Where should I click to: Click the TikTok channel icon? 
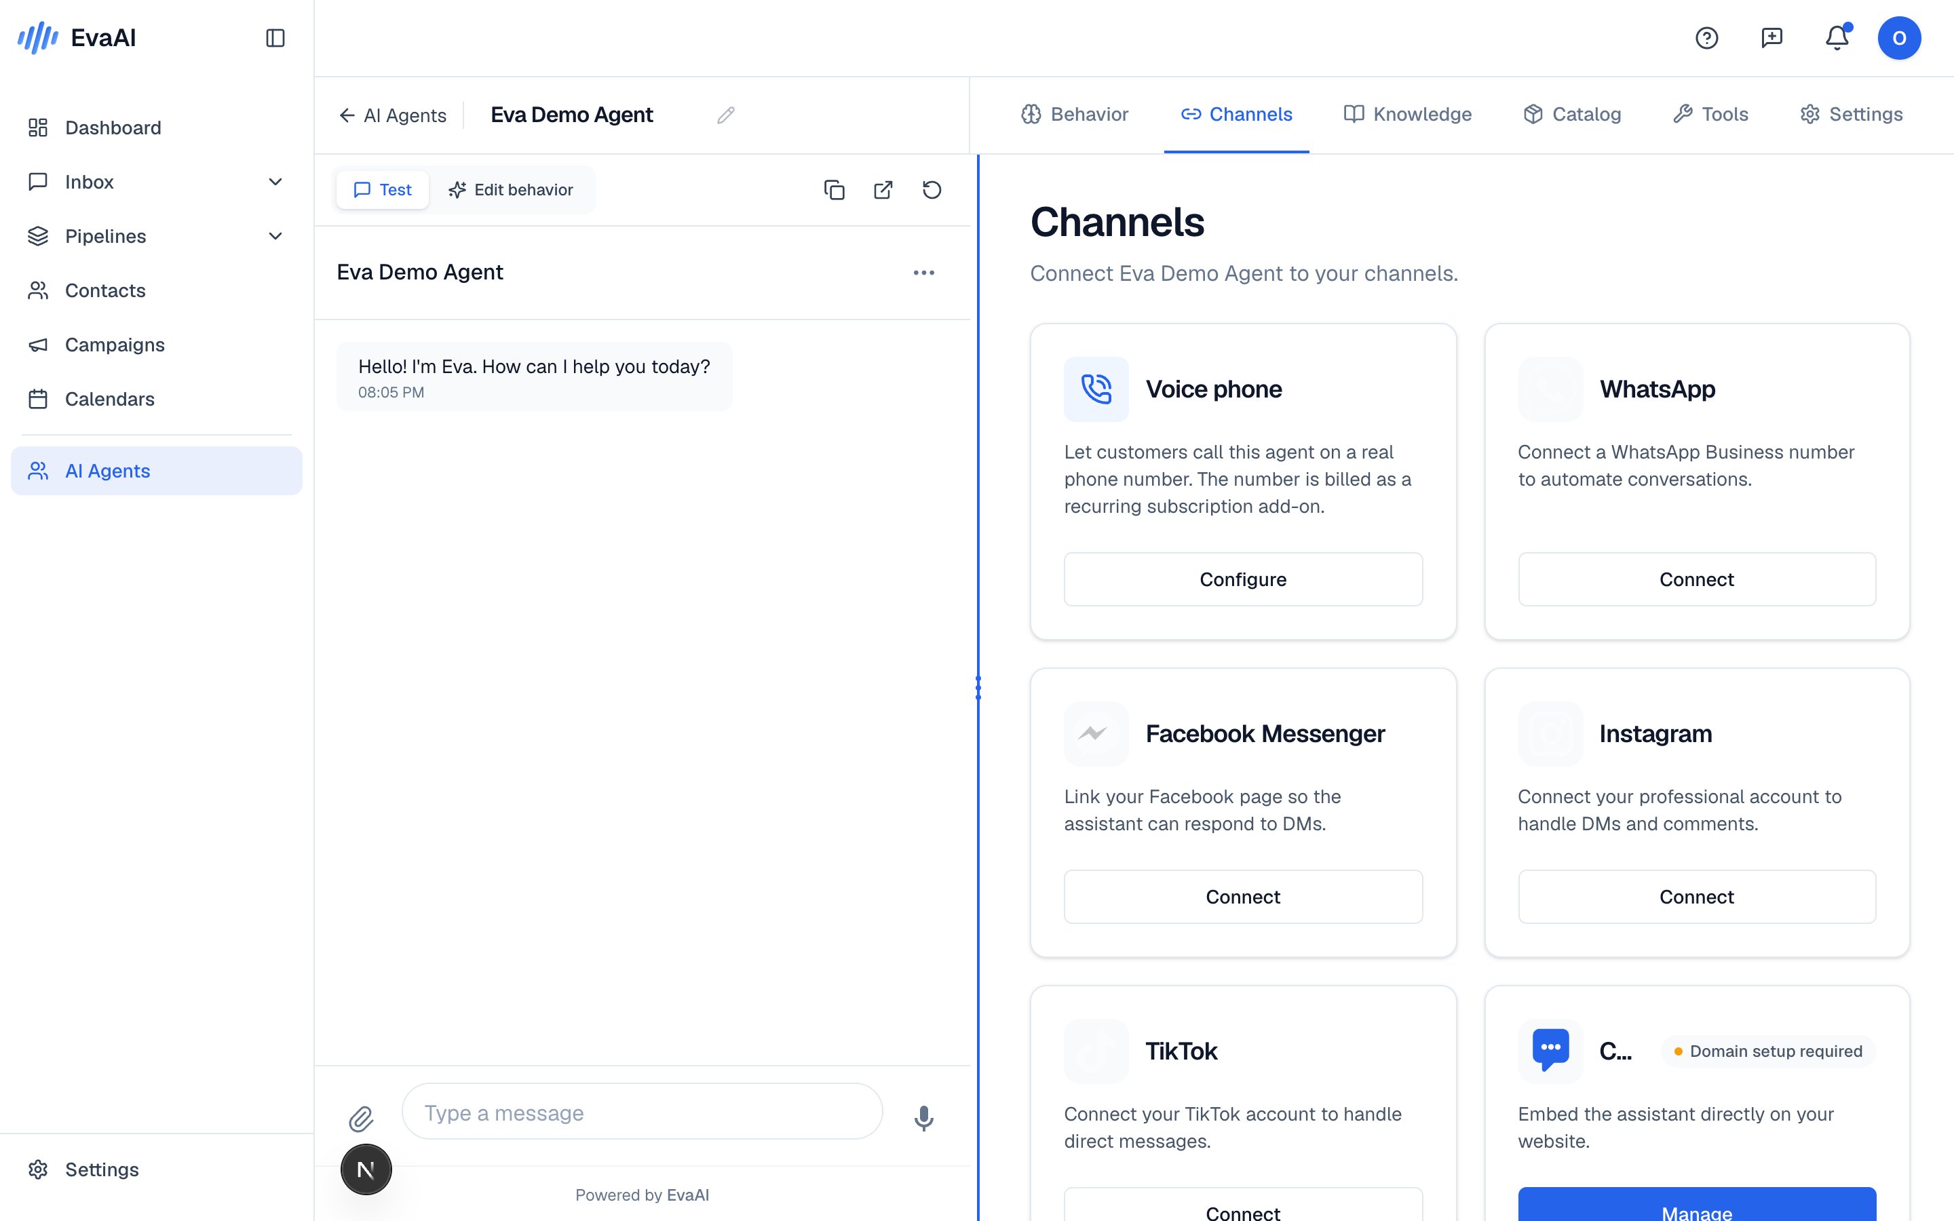click(x=1096, y=1051)
